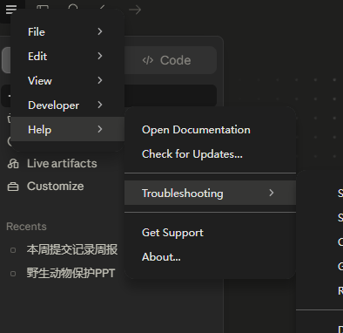343x333 pixels.
Task: Click the Live artifacts icon
Action: [13, 164]
